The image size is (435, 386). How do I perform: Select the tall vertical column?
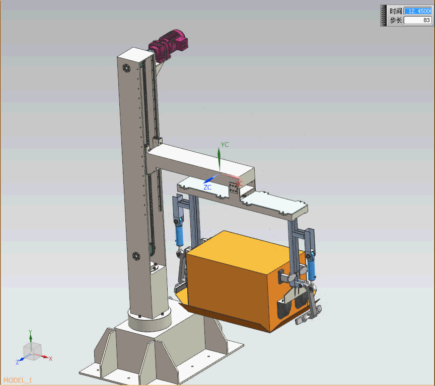click(x=136, y=183)
